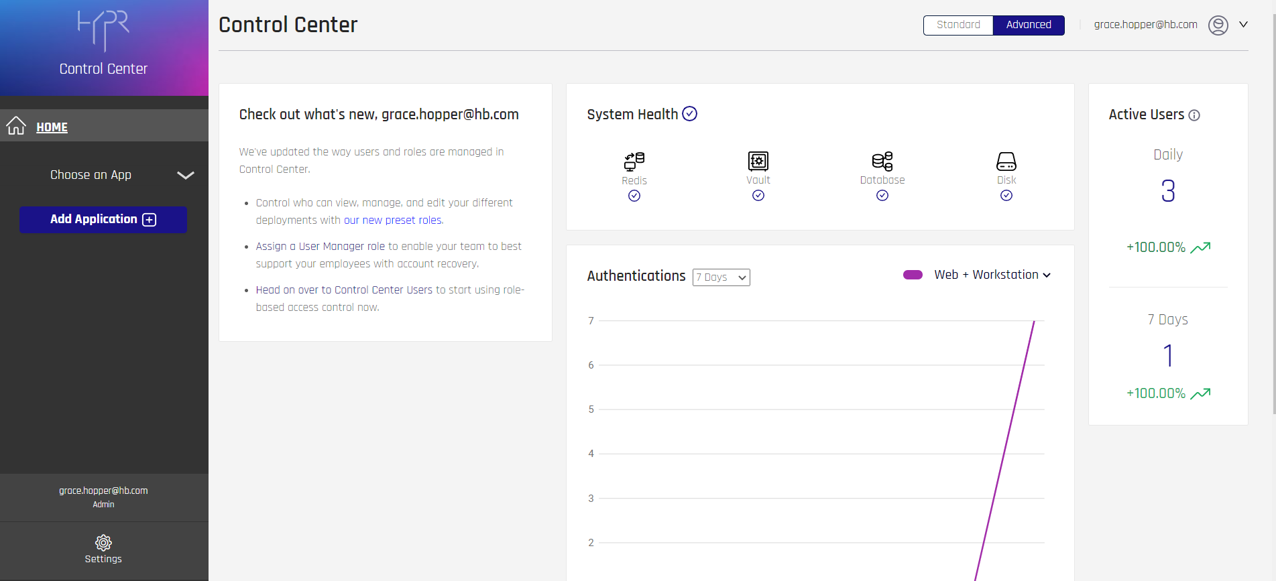Click the Add Application button

pyautogui.click(x=103, y=219)
